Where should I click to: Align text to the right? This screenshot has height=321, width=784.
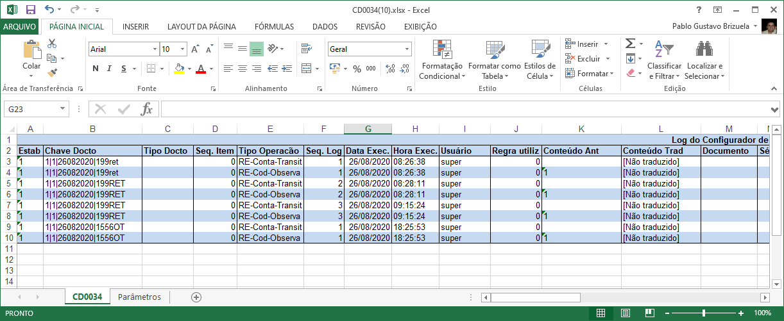tap(257, 69)
